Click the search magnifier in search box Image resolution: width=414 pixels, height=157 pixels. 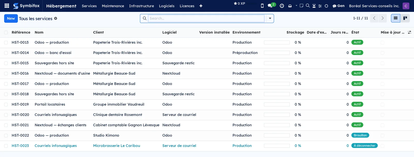point(145,18)
